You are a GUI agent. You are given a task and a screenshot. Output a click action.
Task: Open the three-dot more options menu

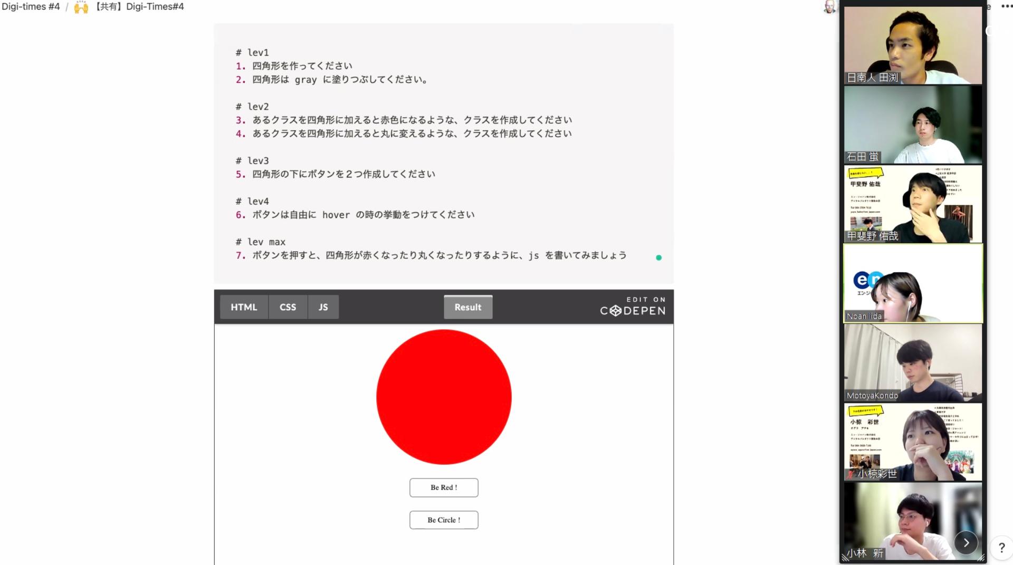point(1006,6)
